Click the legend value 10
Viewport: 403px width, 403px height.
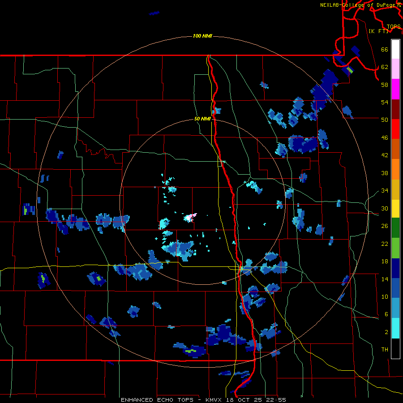385,296
